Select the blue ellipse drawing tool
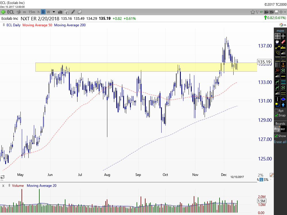The image size is (287, 215). [283, 99]
